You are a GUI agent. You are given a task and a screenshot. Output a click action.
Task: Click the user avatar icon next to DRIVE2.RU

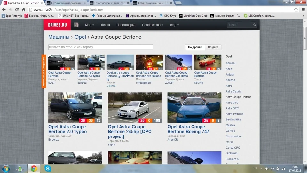tap(76, 25)
